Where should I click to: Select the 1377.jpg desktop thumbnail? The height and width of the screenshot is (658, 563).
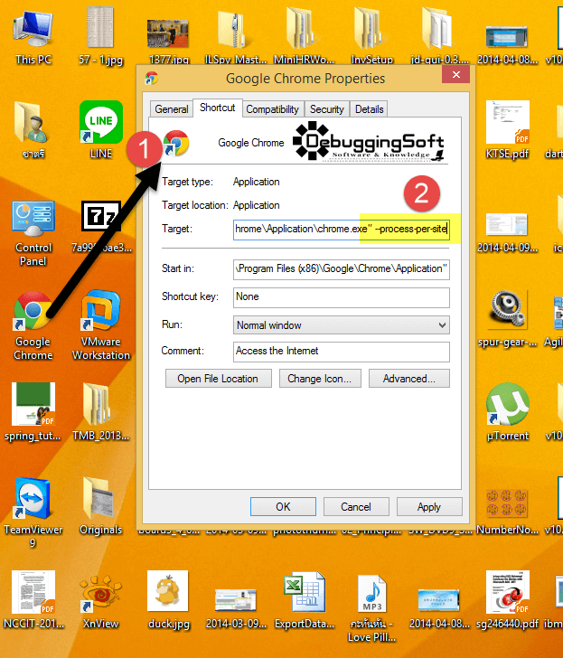tap(168, 33)
